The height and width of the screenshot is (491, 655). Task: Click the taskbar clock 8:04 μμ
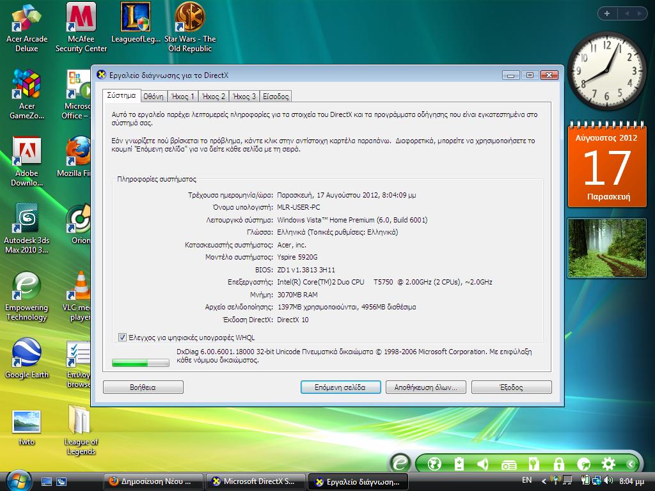(x=631, y=481)
